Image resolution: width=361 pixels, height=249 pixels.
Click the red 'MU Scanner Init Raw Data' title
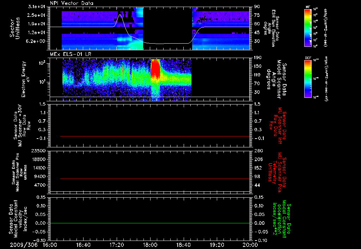(278, 126)
